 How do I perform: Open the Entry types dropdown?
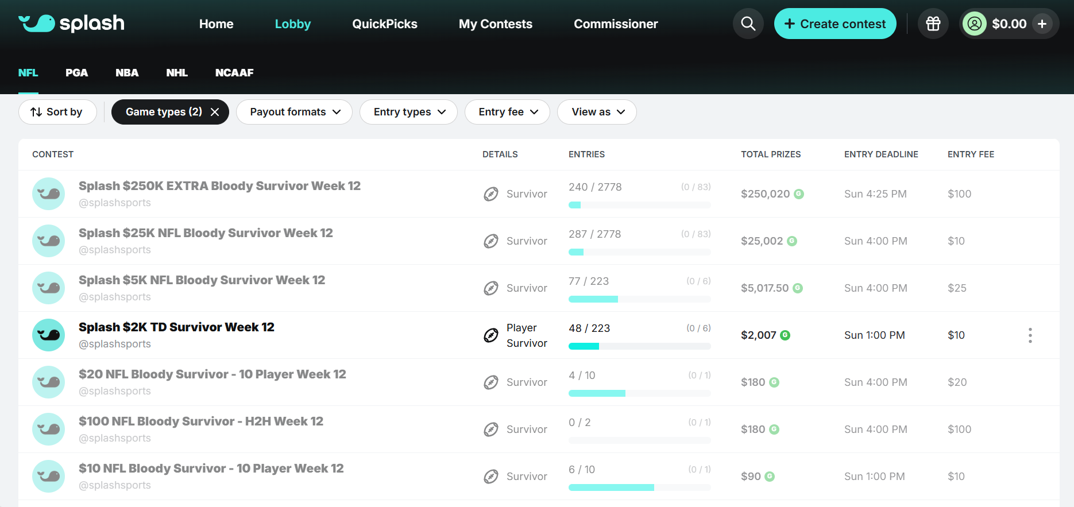408,112
